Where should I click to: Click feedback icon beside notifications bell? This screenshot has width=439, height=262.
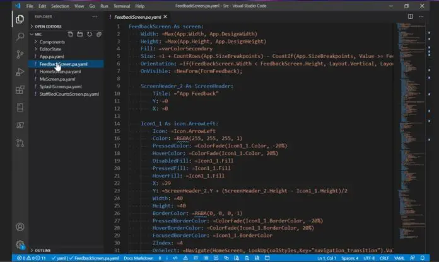tap(412, 258)
